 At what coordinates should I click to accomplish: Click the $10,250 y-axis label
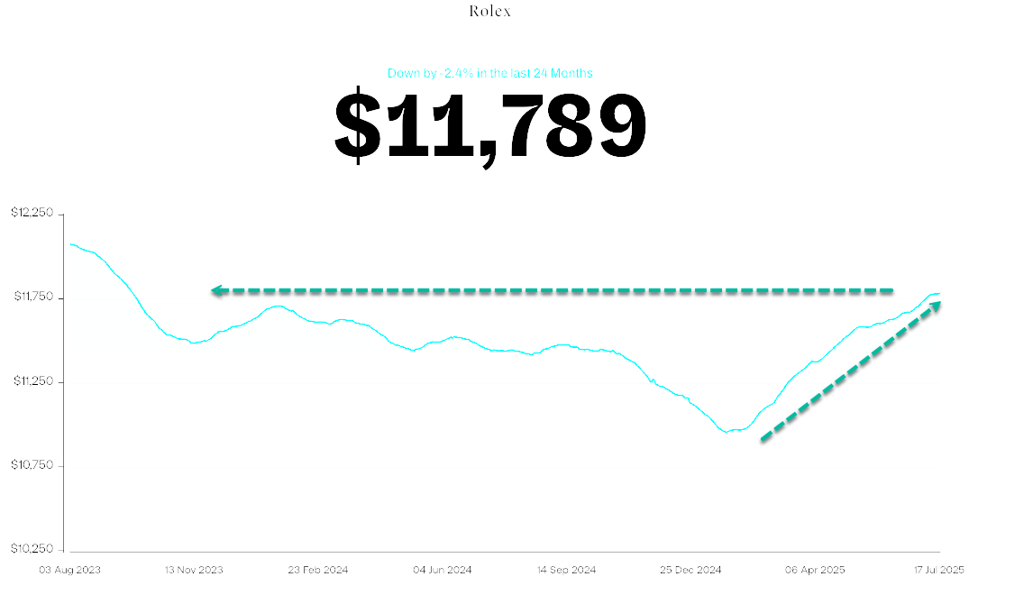point(32,549)
